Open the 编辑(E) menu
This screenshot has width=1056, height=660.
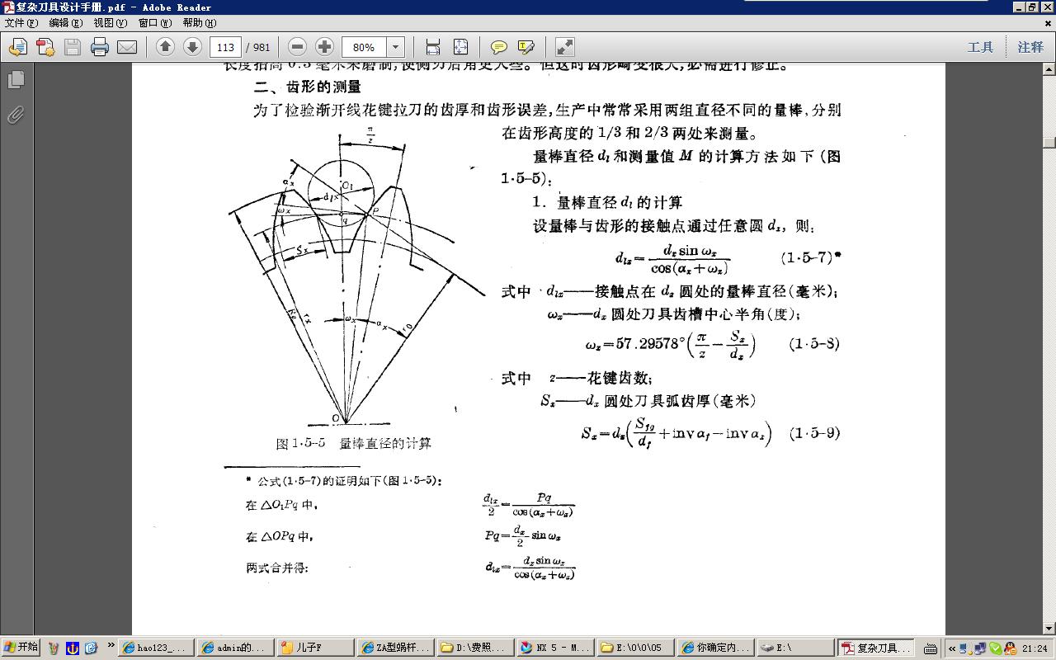[65, 23]
